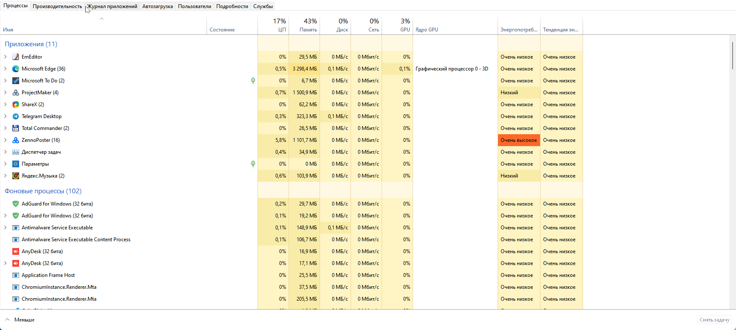Select Antimalware Service Executable Content Process row
This screenshot has height=330, width=736.
pos(292,240)
